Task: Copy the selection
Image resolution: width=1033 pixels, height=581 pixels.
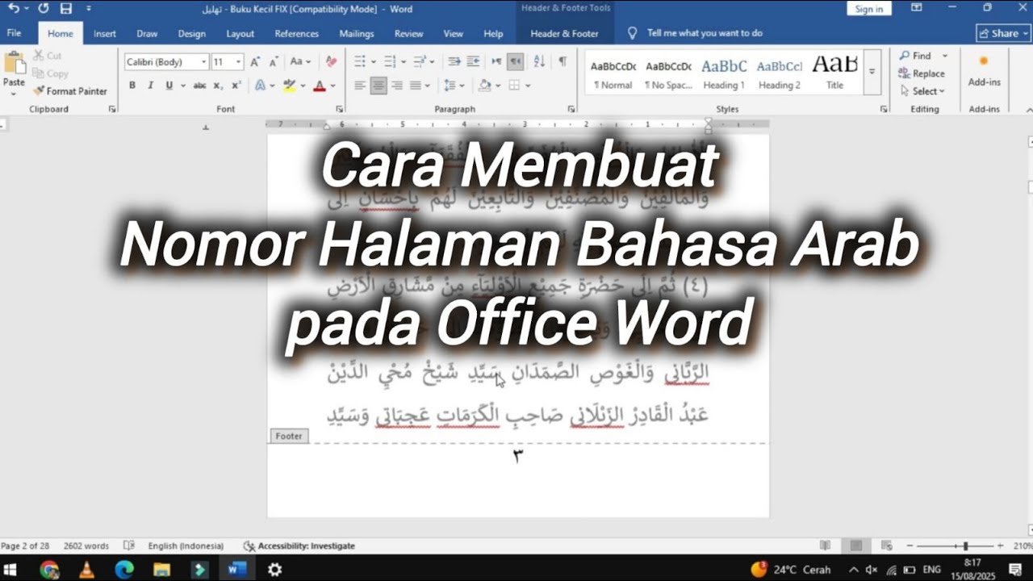Action: [x=51, y=73]
